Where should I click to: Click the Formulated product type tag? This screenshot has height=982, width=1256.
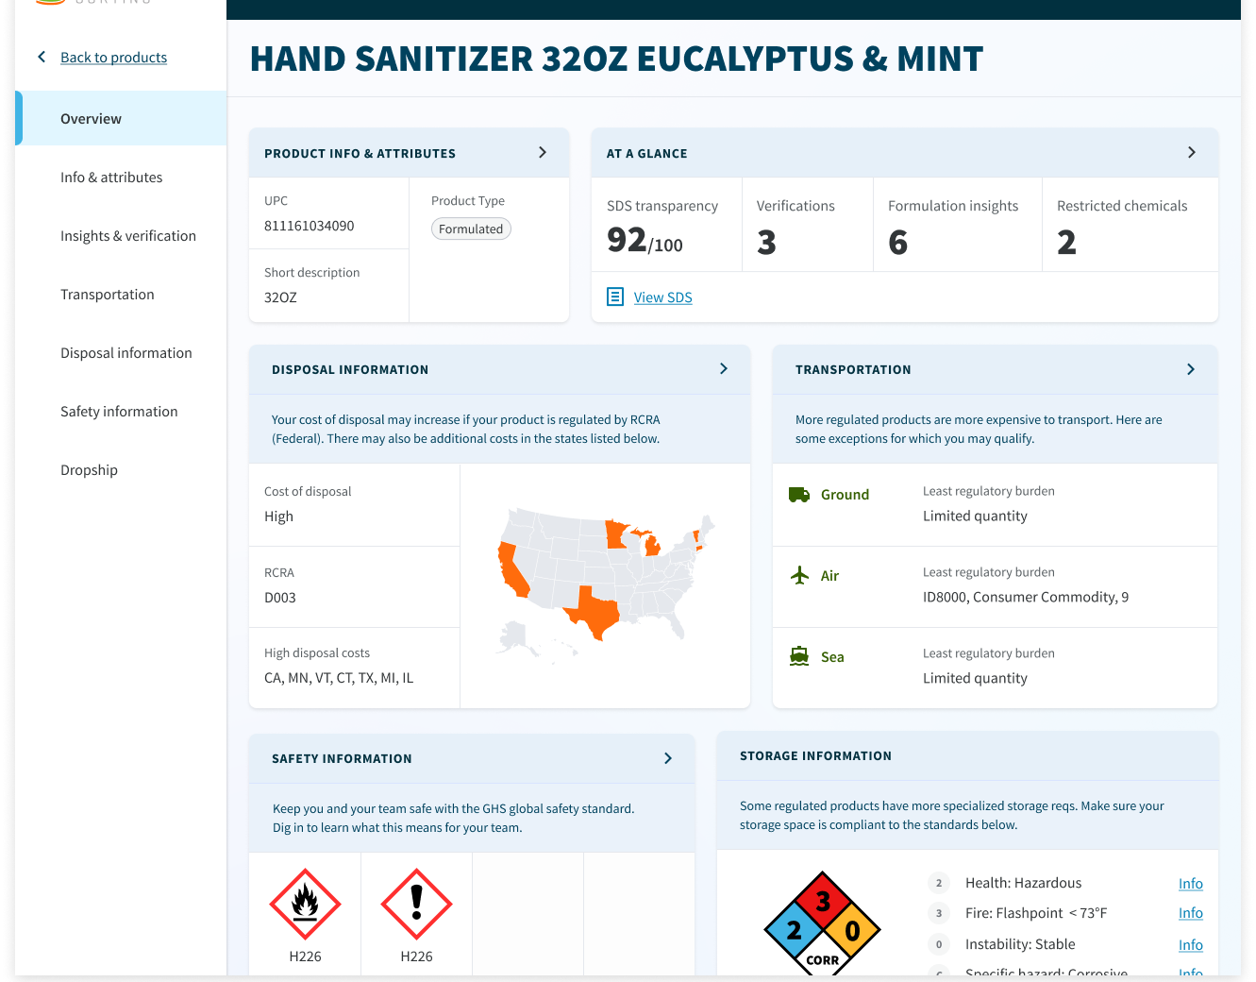coord(471,229)
